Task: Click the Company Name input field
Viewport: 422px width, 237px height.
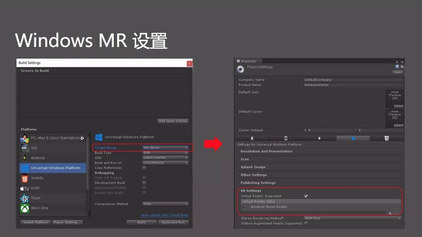Action: pos(353,80)
